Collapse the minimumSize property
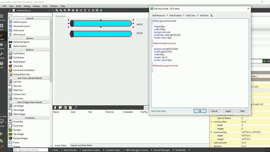This screenshot has height=152, width=270. point(211,122)
